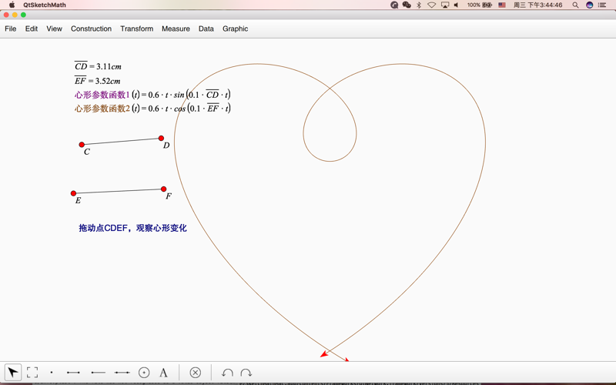616x385 pixels.
Task: Click red point E on segment EF
Action: point(74,193)
